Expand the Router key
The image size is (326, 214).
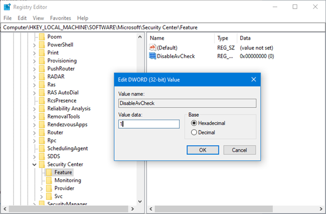tap(35, 133)
